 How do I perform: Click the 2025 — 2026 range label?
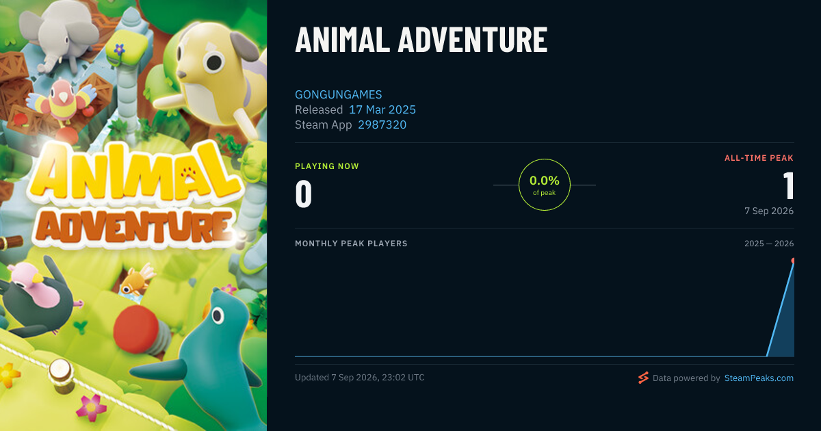point(769,244)
